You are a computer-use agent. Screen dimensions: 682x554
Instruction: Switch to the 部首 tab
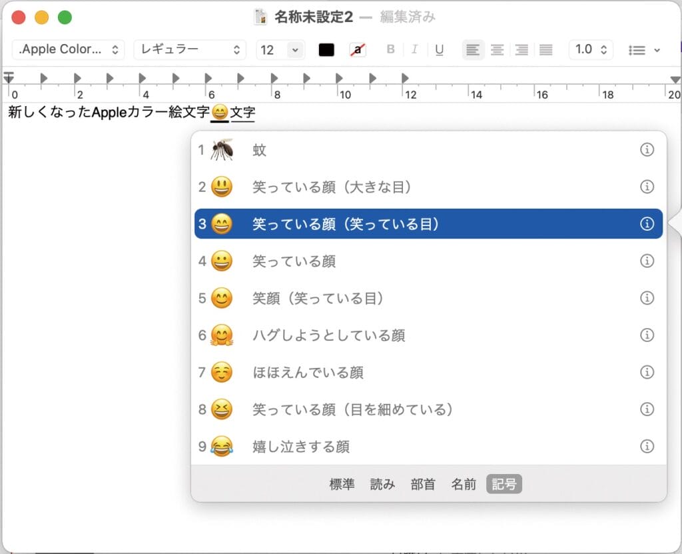tap(423, 485)
